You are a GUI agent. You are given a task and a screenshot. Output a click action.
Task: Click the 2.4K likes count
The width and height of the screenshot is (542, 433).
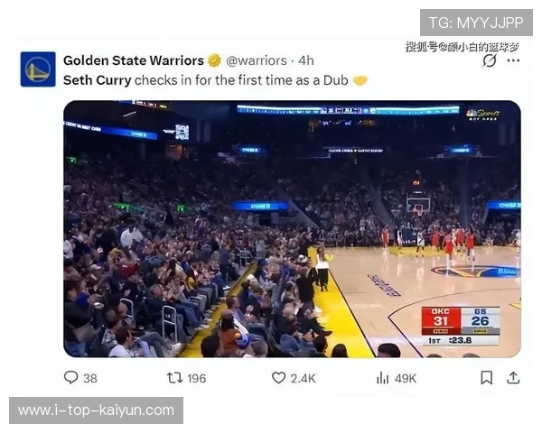click(303, 378)
